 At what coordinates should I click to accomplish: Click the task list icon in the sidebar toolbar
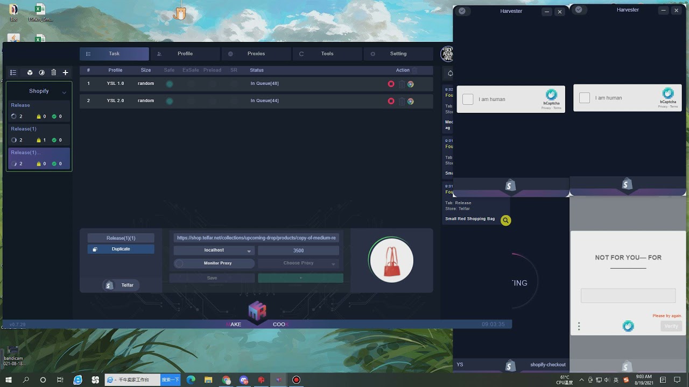(13, 73)
